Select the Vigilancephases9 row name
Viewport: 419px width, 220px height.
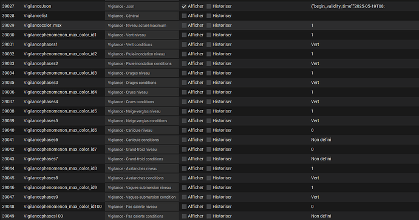coord(41,197)
